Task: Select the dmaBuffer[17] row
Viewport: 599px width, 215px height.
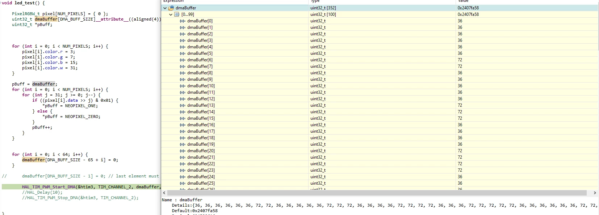Action: [x=380, y=131]
